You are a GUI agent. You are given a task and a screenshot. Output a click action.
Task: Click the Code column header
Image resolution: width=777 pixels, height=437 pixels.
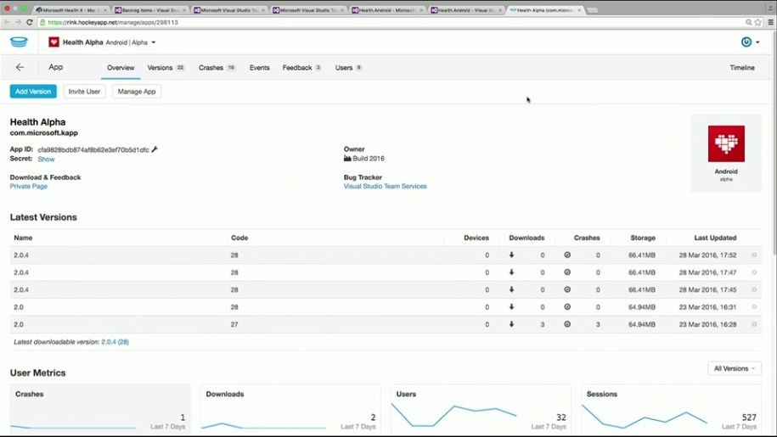pyautogui.click(x=239, y=238)
